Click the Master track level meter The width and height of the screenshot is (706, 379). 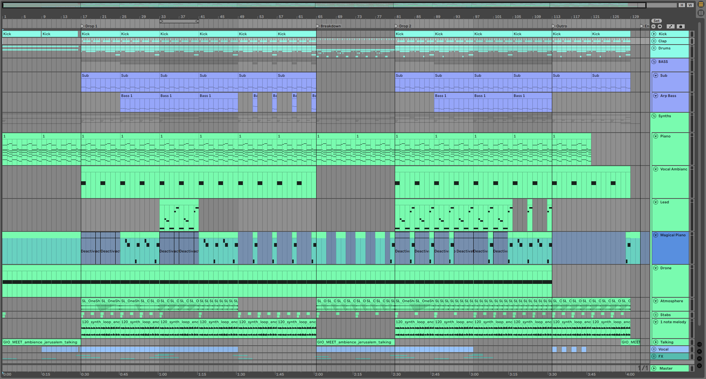(x=692, y=369)
